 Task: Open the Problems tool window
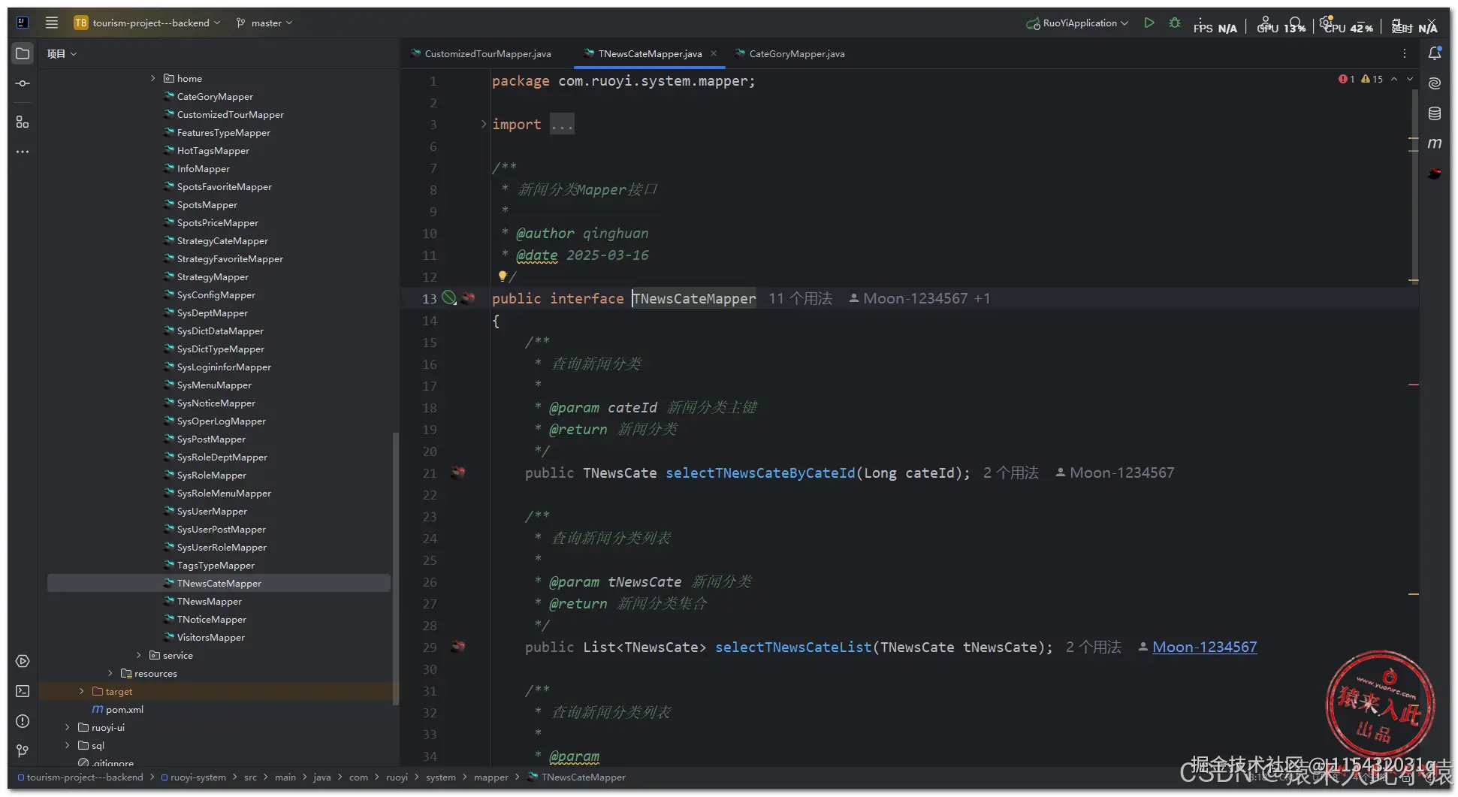coord(23,721)
